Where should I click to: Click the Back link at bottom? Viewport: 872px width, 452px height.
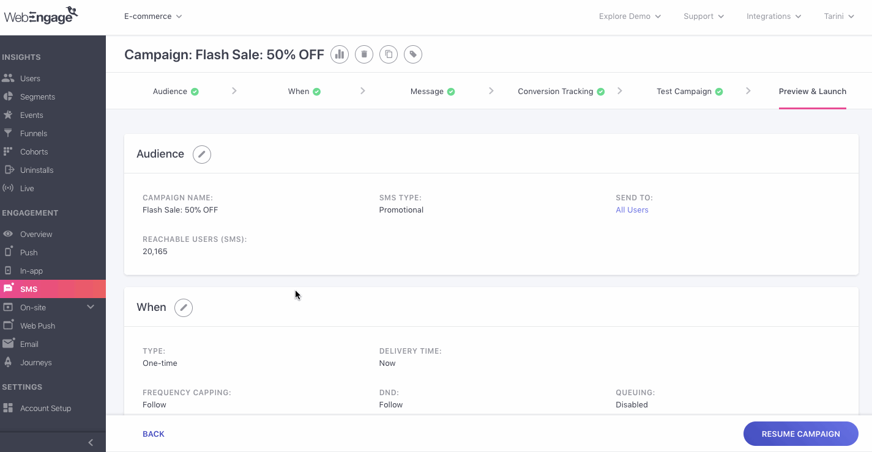154,434
